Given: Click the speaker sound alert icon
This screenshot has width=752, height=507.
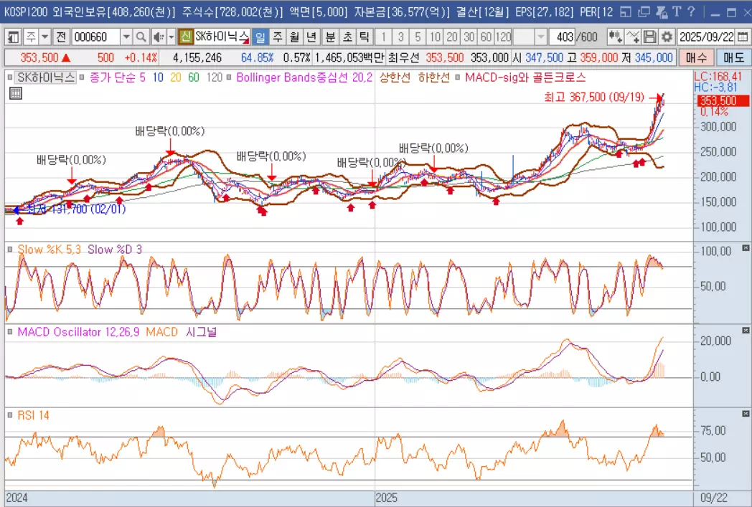Looking at the screenshot, I should (158, 37).
